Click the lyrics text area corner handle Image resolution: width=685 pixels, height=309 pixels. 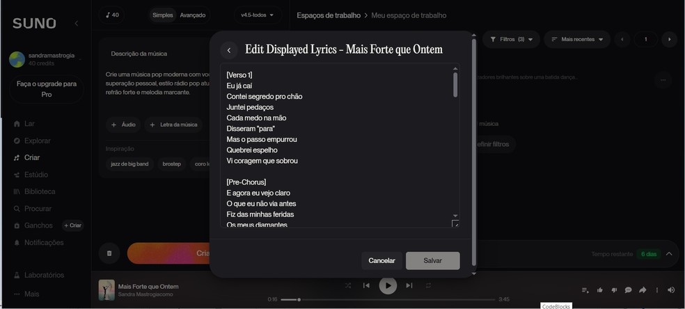click(455, 224)
